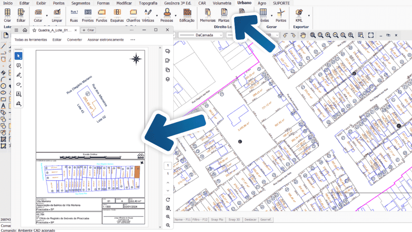Click the undo arrow in CAD toolbar
This screenshot has width=412, height=232.
285,35
